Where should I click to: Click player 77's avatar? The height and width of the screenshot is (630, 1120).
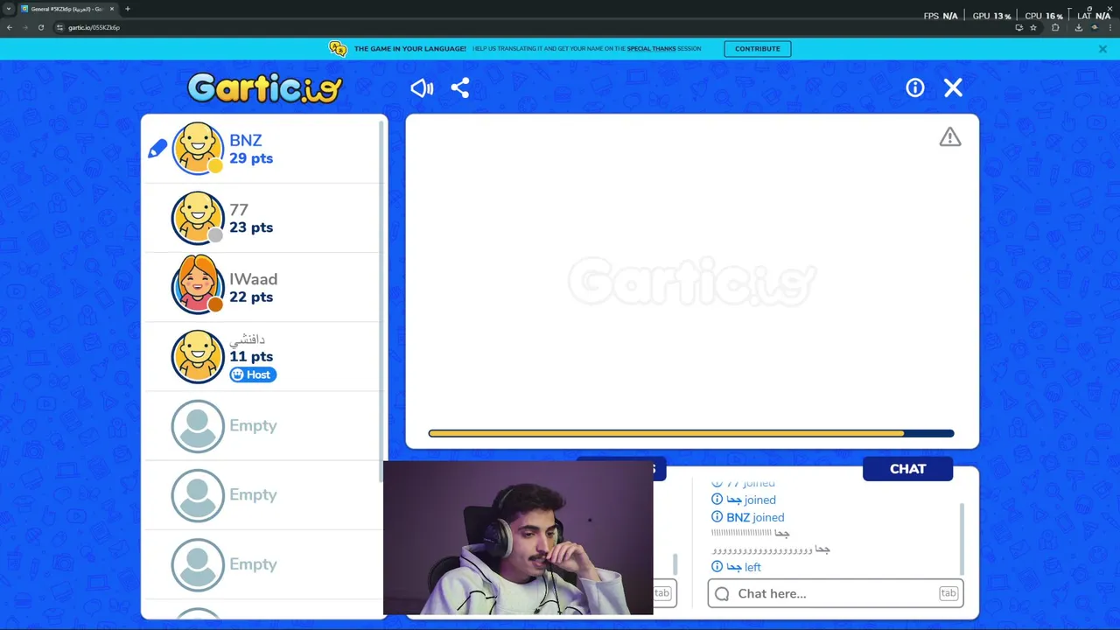[x=198, y=217]
